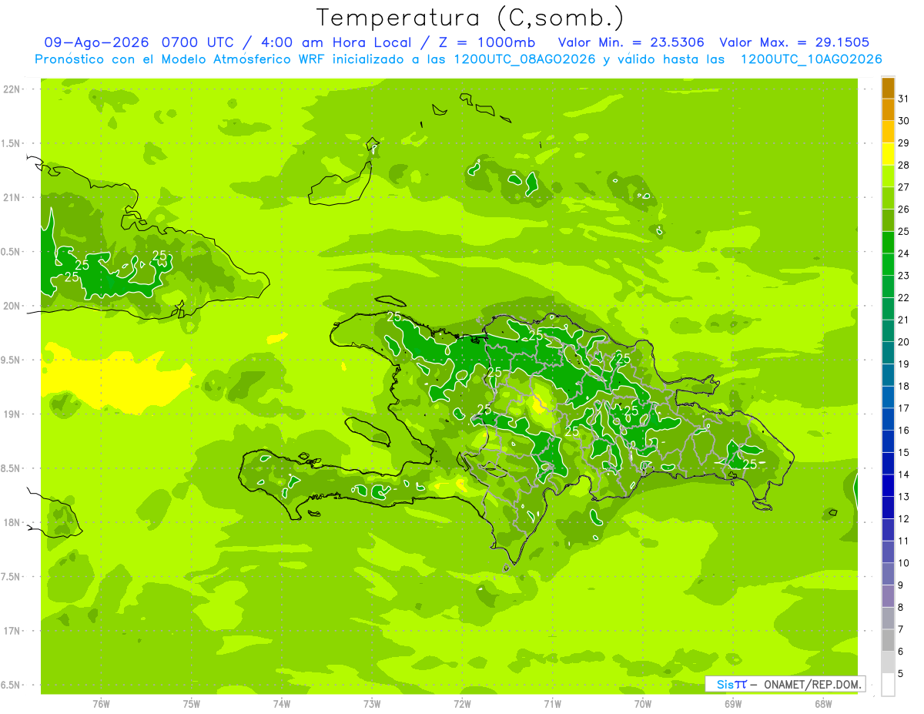Click the title 'Temperatura (C,somb.)'
924x714 pixels.
pos(470,17)
